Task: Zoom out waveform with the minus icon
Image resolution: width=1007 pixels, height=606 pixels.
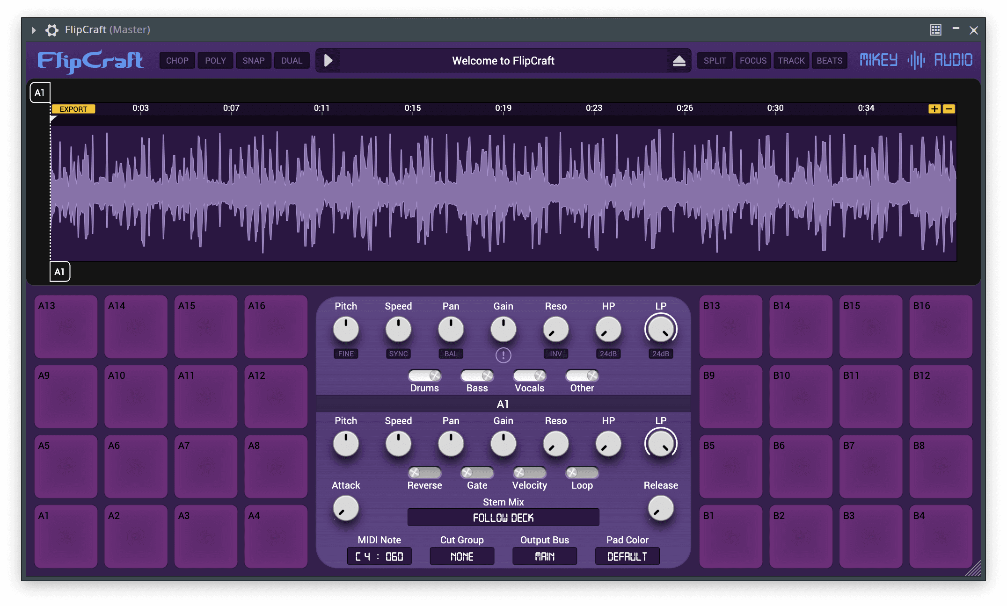Action: [949, 109]
